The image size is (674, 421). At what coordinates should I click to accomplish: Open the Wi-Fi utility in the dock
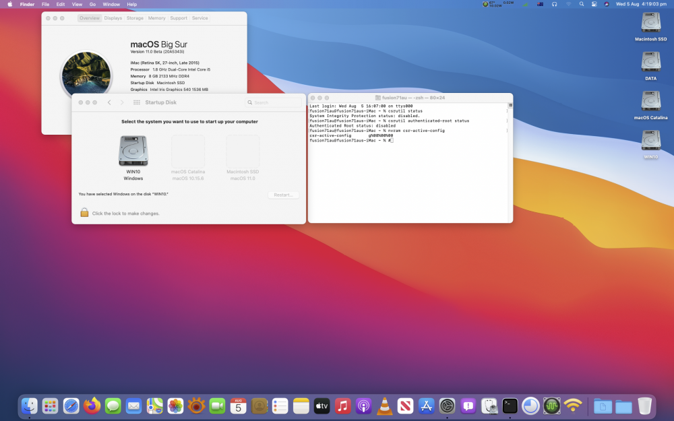point(572,406)
